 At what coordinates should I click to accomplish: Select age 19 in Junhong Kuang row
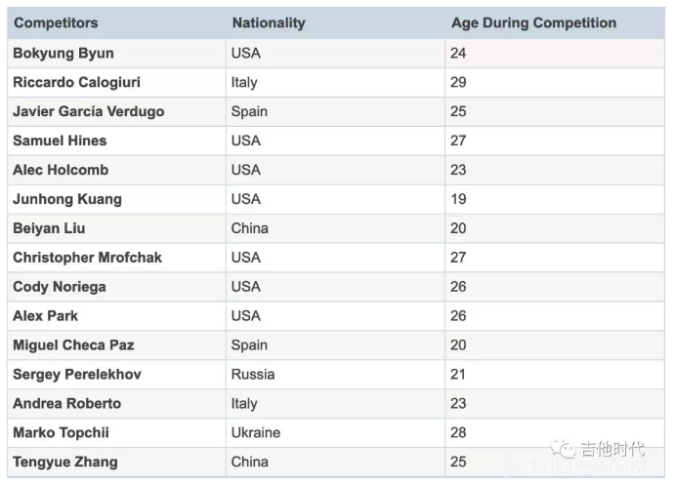[x=555, y=199]
